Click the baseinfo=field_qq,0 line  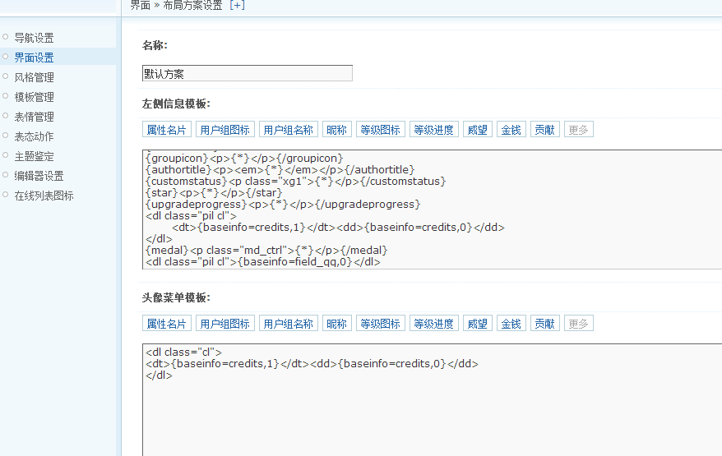pos(263,262)
